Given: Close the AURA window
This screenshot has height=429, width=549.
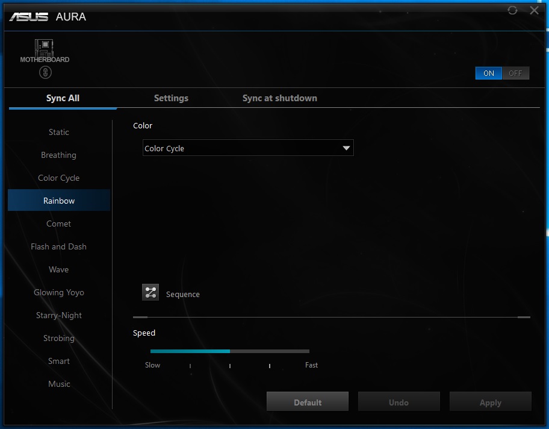Looking at the screenshot, I should point(535,10).
